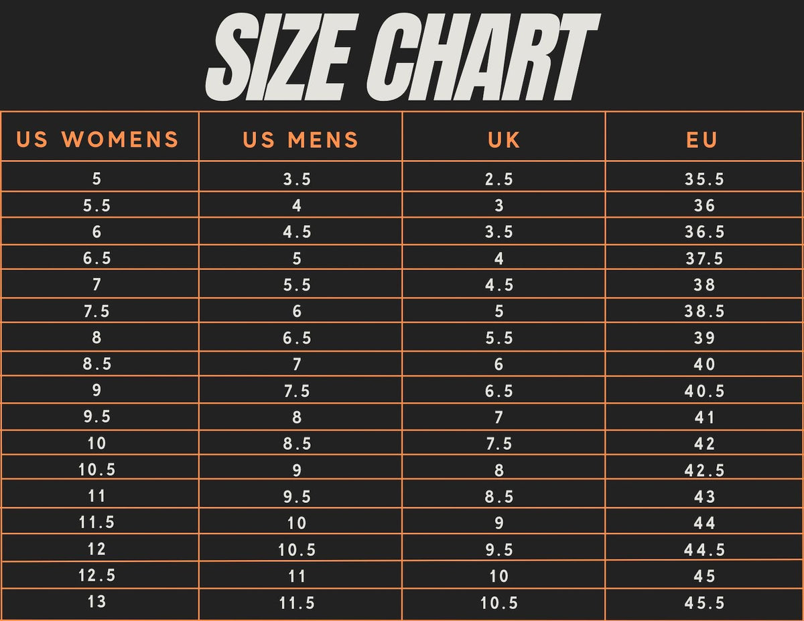
Task: Click US womens size 12.5
Action: coord(96,575)
